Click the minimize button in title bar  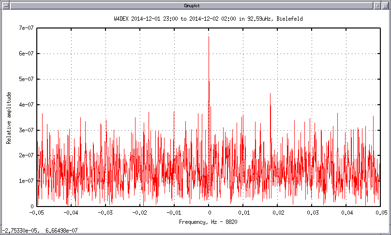[x=376, y=5]
